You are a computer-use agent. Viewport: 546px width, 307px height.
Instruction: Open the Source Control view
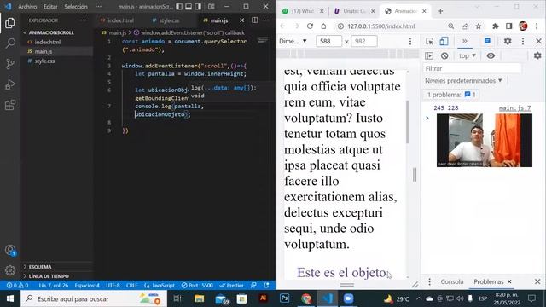(x=10, y=64)
